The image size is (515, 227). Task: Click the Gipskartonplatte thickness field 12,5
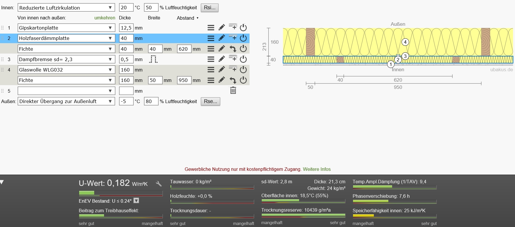coord(126,28)
